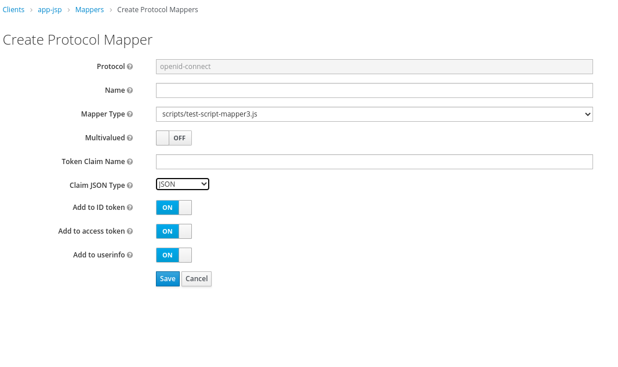Navigate to Clients via breadcrumb
The image size is (618, 367).
click(x=13, y=9)
